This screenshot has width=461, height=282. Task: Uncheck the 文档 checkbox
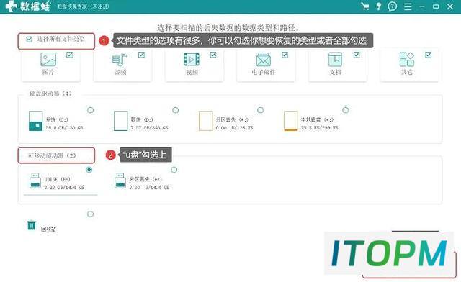coord(357,55)
